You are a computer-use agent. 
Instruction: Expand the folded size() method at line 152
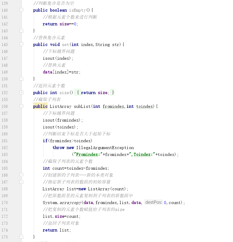pos(21,93)
